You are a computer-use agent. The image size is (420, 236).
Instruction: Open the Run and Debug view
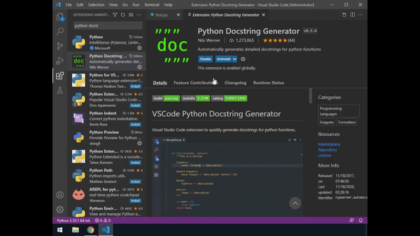click(60, 61)
